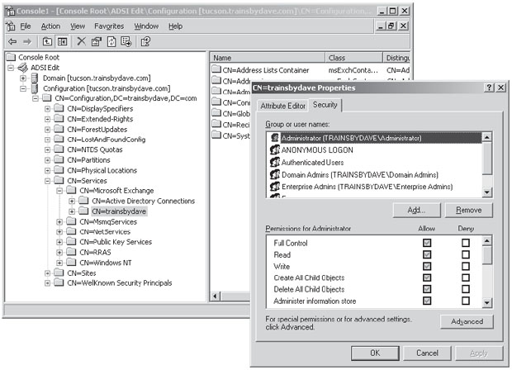Click the Forward arrow toolbar icon
The image size is (512, 370).
click(x=27, y=41)
